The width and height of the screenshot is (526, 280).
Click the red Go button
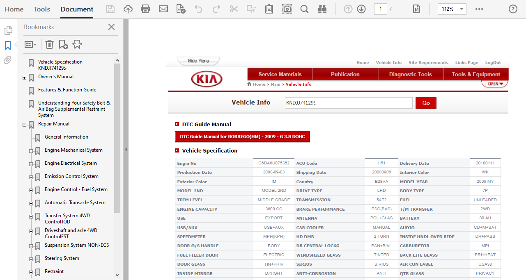point(426,103)
